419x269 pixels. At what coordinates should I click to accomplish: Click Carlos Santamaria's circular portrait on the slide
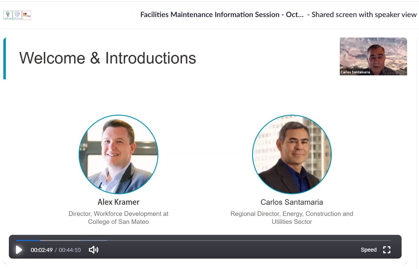click(292, 154)
